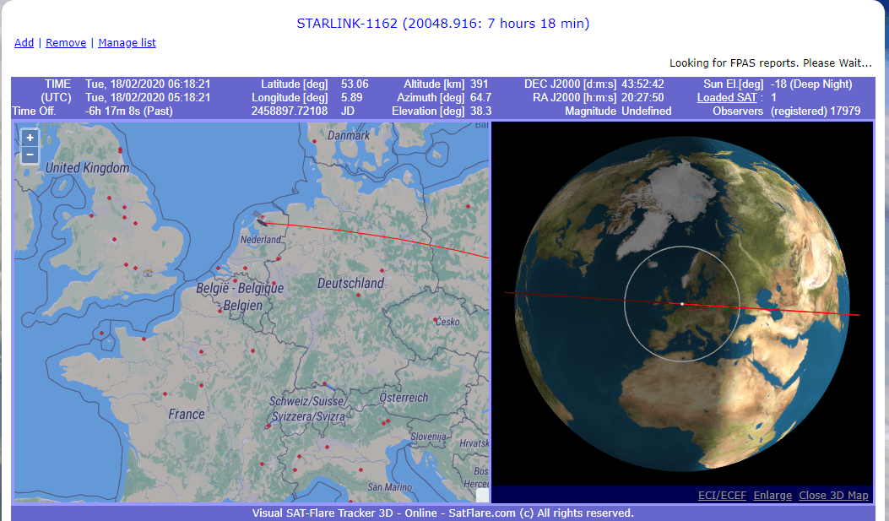889x521 pixels.
Task: Open the Manage list link
Action: (127, 42)
